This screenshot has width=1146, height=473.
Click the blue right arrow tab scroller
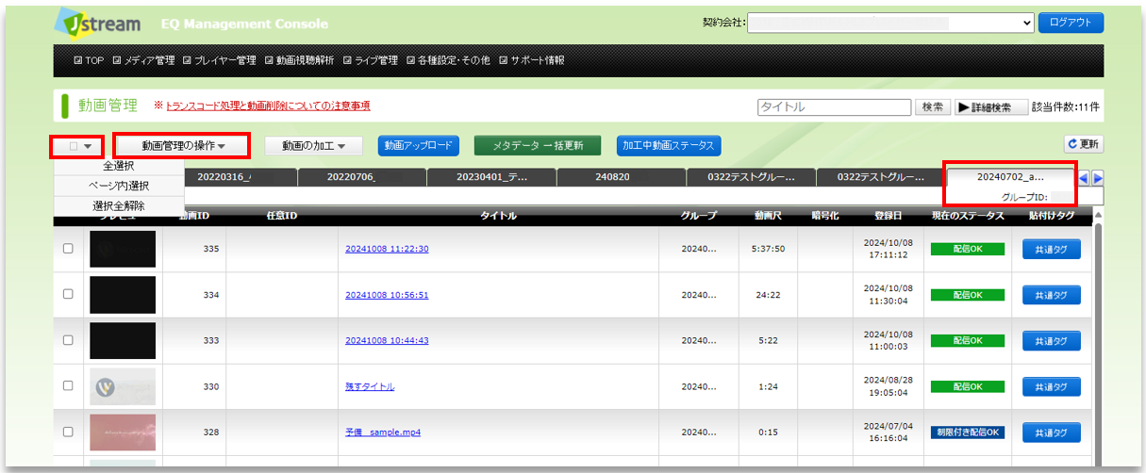1098,177
